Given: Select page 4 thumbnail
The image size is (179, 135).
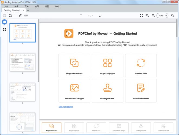Looking at the screenshot, I should point(22,122).
